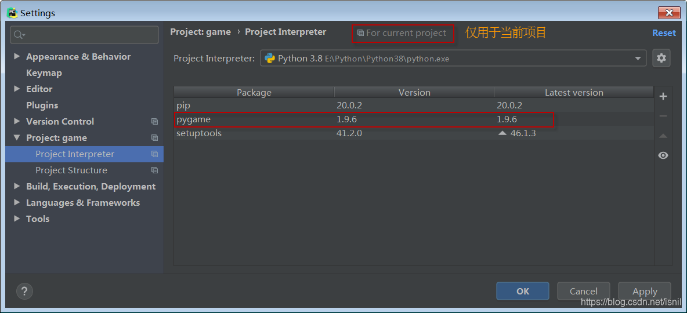Image resolution: width=687 pixels, height=313 pixels.
Task: Select the pygame package row
Action: (x=414, y=119)
